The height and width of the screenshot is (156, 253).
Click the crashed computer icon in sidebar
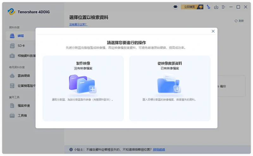coord(12,86)
